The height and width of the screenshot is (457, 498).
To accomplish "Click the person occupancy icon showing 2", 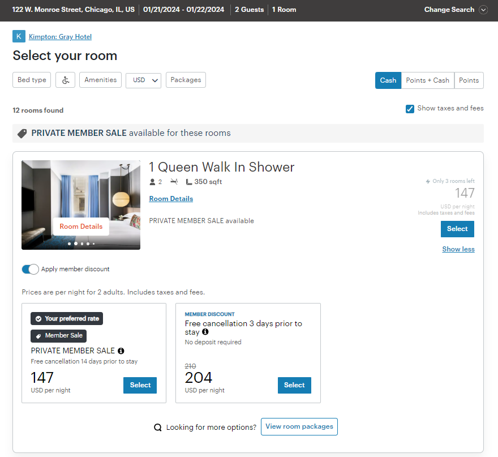I will point(152,182).
